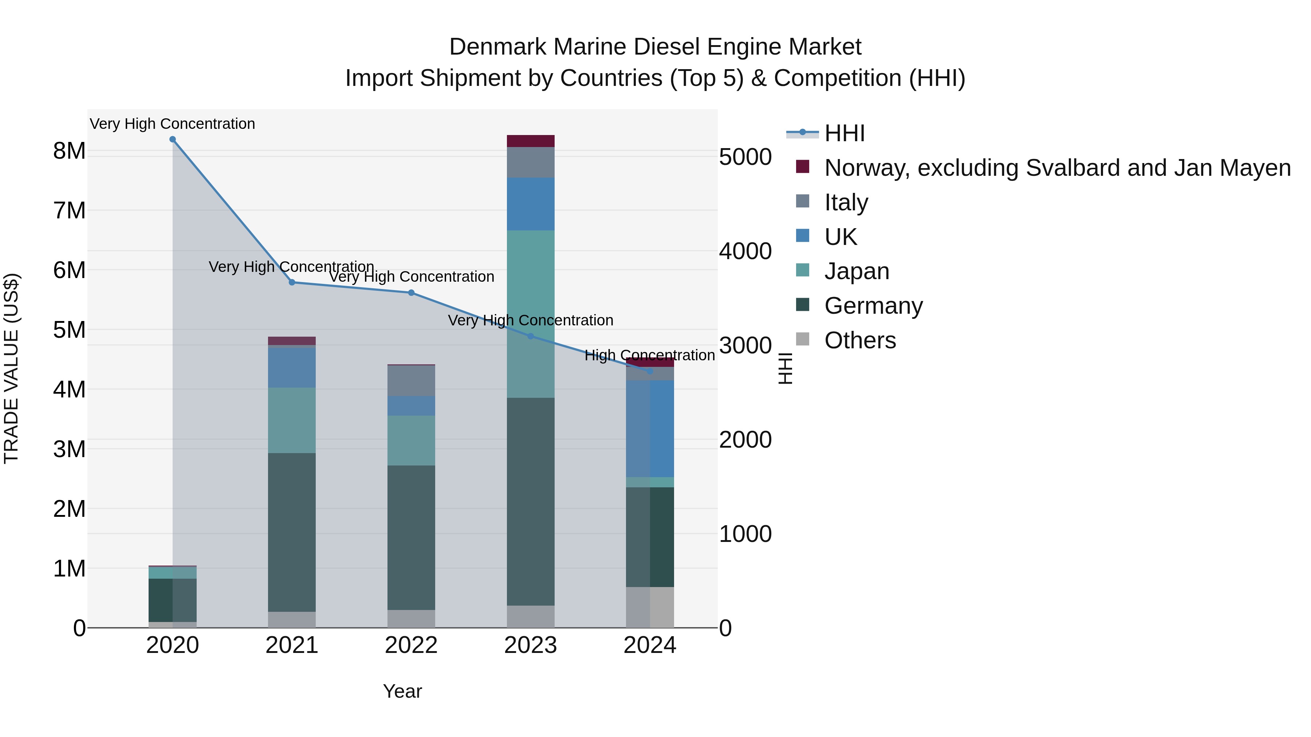1311x737 pixels.
Task: Click the rotated 'HHI' right axis title
Action: coord(785,368)
